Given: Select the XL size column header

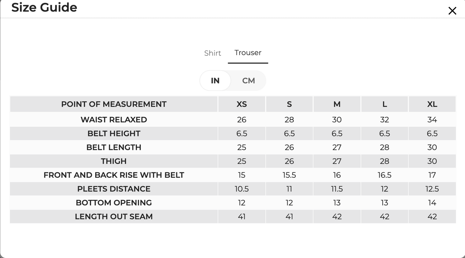Looking at the screenshot, I should (x=432, y=104).
